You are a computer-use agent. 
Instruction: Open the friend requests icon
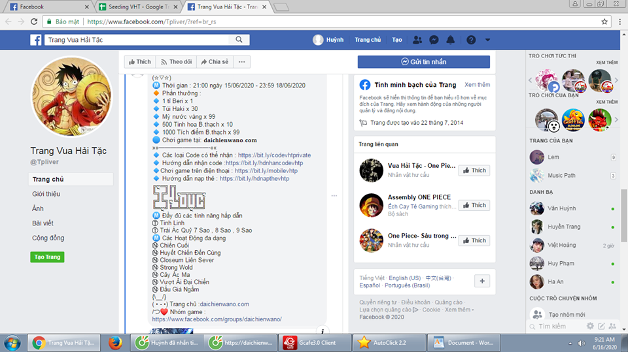click(x=417, y=40)
